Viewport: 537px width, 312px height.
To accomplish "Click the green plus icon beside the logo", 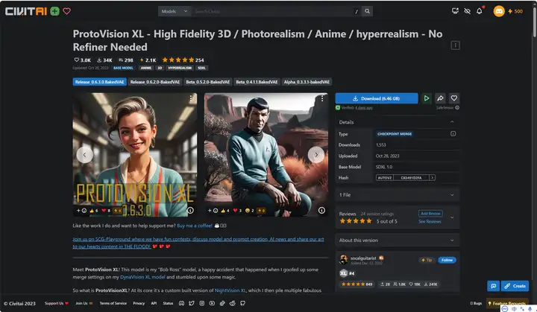I will (x=54, y=11).
